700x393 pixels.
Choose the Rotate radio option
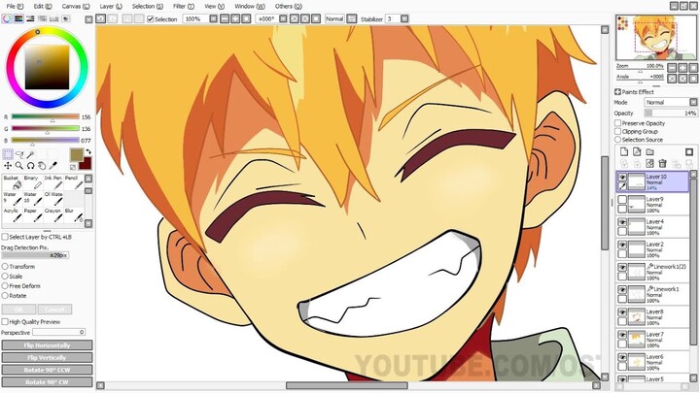click(x=5, y=295)
